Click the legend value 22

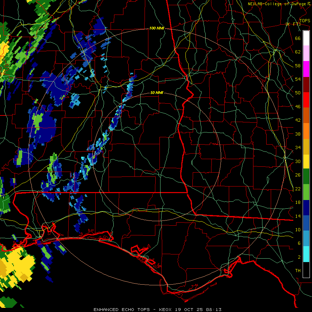pos(298,189)
